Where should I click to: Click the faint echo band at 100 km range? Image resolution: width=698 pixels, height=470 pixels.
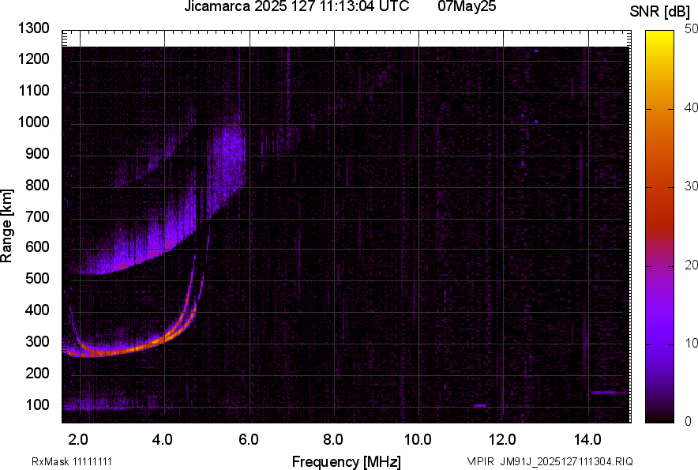[103, 408]
